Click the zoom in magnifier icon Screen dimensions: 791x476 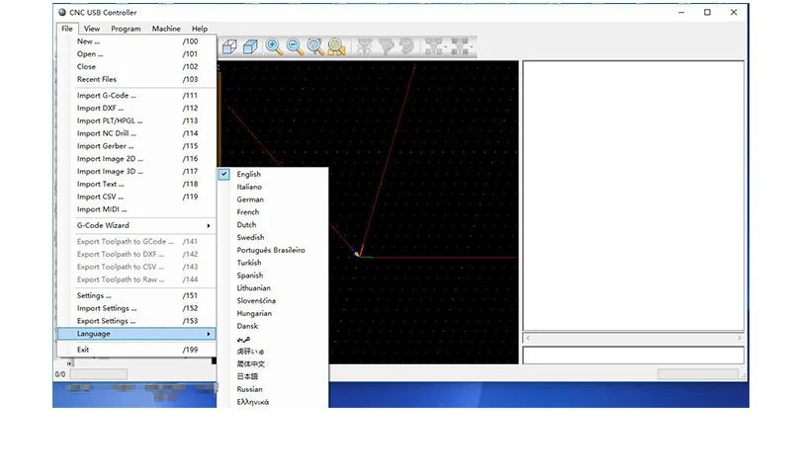pos(274,46)
